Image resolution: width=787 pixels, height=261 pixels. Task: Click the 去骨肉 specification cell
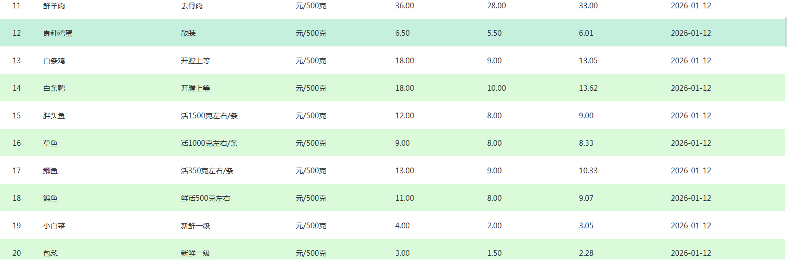click(x=191, y=6)
